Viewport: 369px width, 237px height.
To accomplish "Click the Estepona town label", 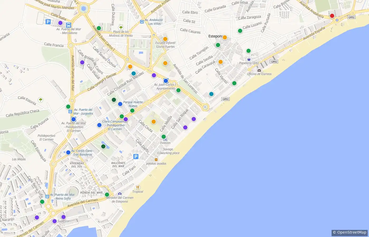I will pyautogui.click(x=216, y=36).
